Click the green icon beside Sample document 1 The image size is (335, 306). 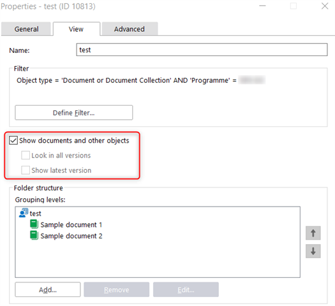[34, 224]
